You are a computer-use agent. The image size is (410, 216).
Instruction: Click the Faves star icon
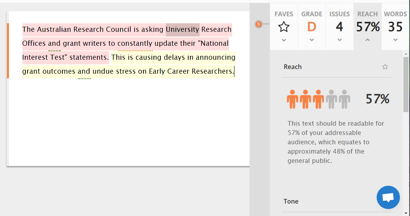284,27
